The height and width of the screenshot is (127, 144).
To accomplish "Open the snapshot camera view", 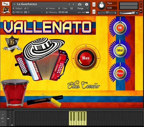I will tap(79, 4).
